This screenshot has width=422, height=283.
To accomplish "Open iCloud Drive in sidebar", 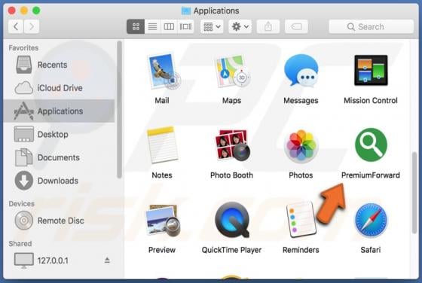I will pos(59,88).
